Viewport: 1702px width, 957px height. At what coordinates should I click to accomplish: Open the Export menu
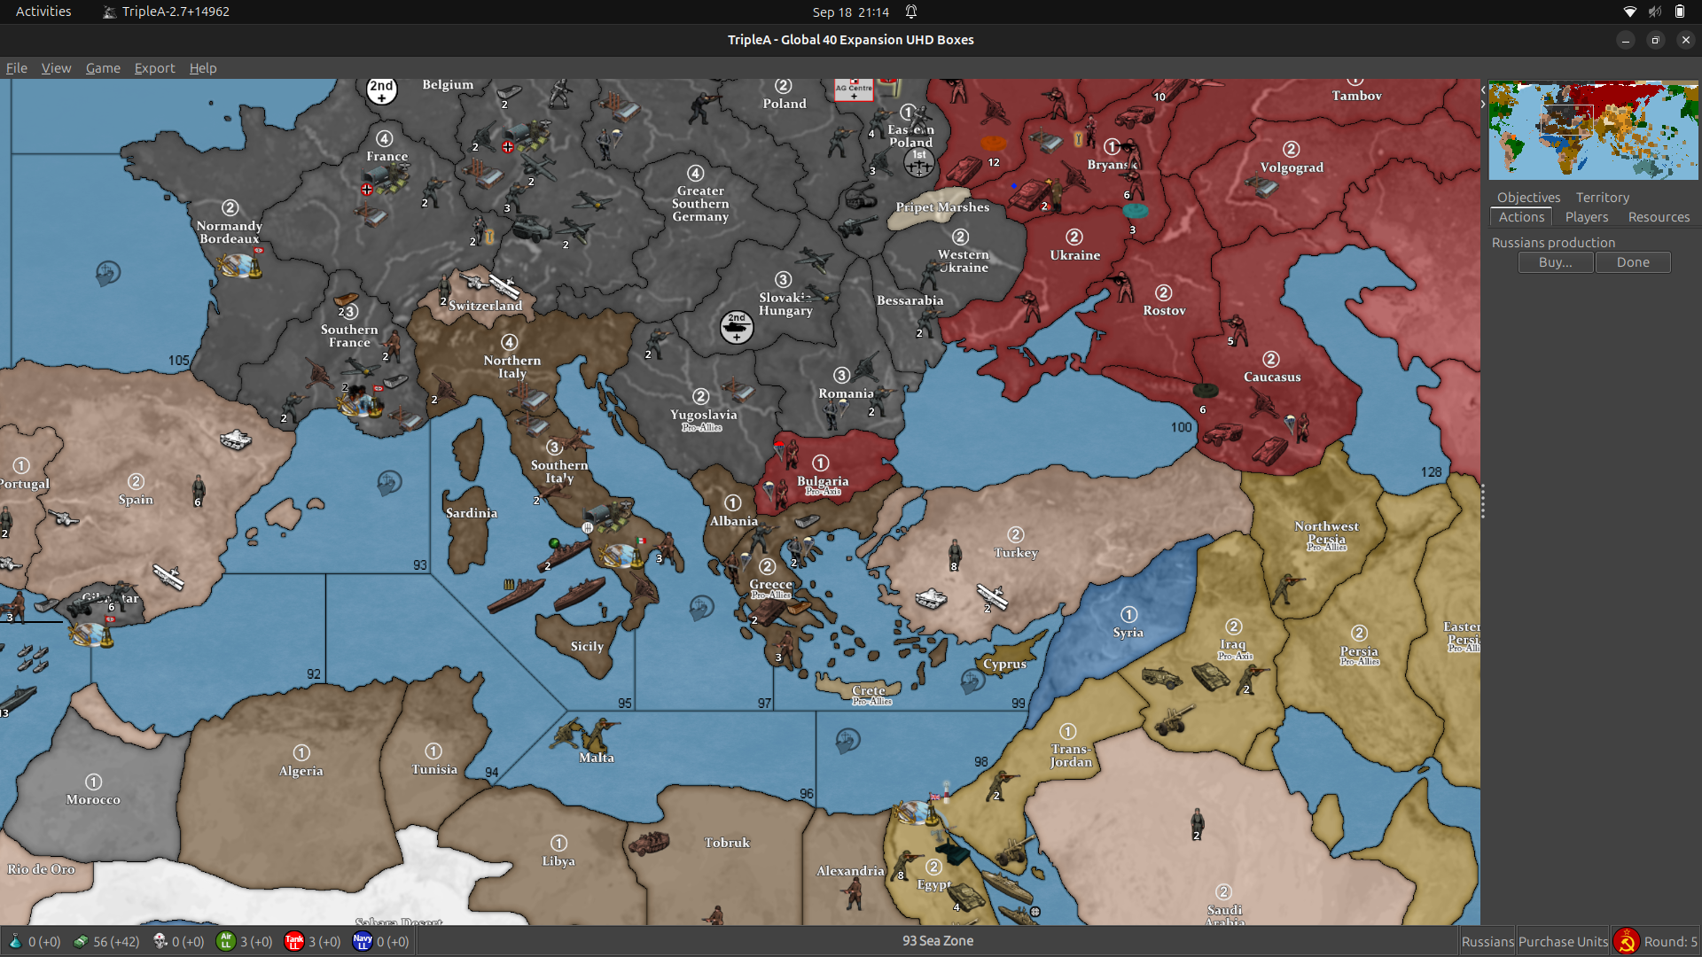point(154,68)
